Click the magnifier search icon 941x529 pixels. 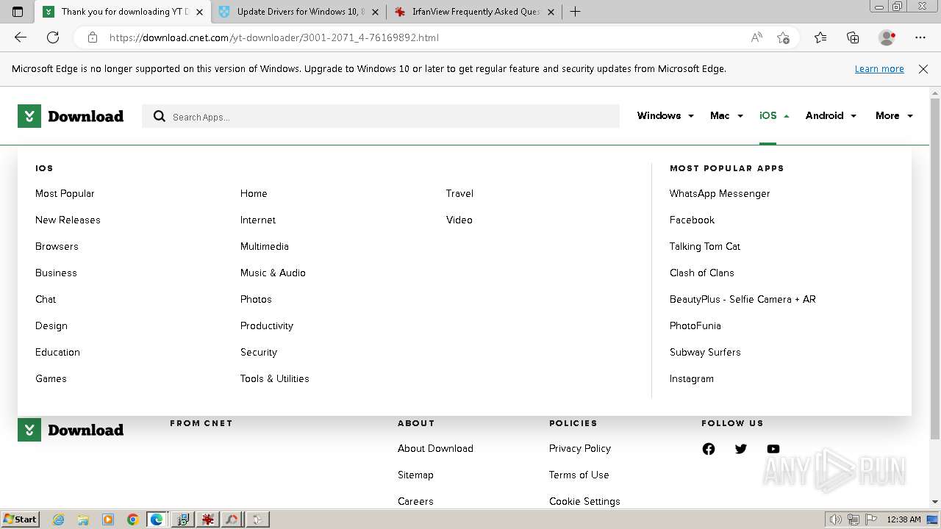coord(160,116)
